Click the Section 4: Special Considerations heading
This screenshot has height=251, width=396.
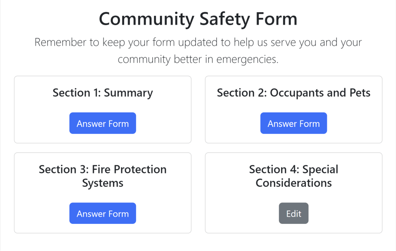[293, 176]
